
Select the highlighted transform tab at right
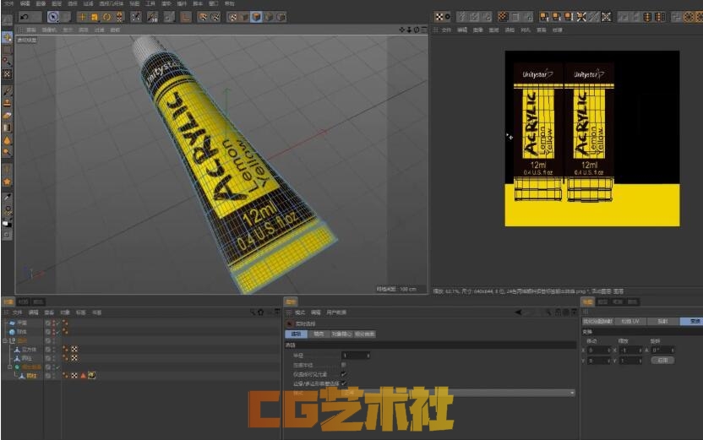pos(694,321)
